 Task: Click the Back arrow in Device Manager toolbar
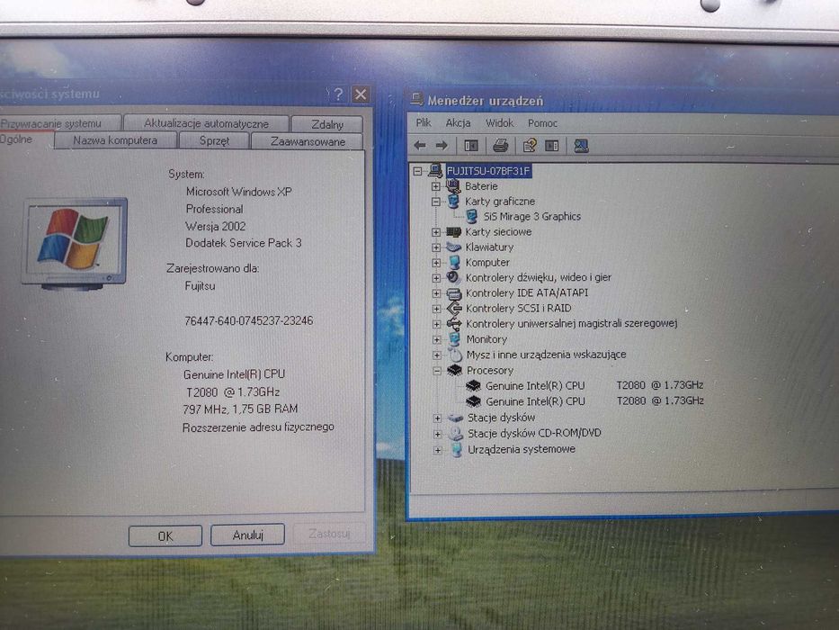tap(420, 145)
